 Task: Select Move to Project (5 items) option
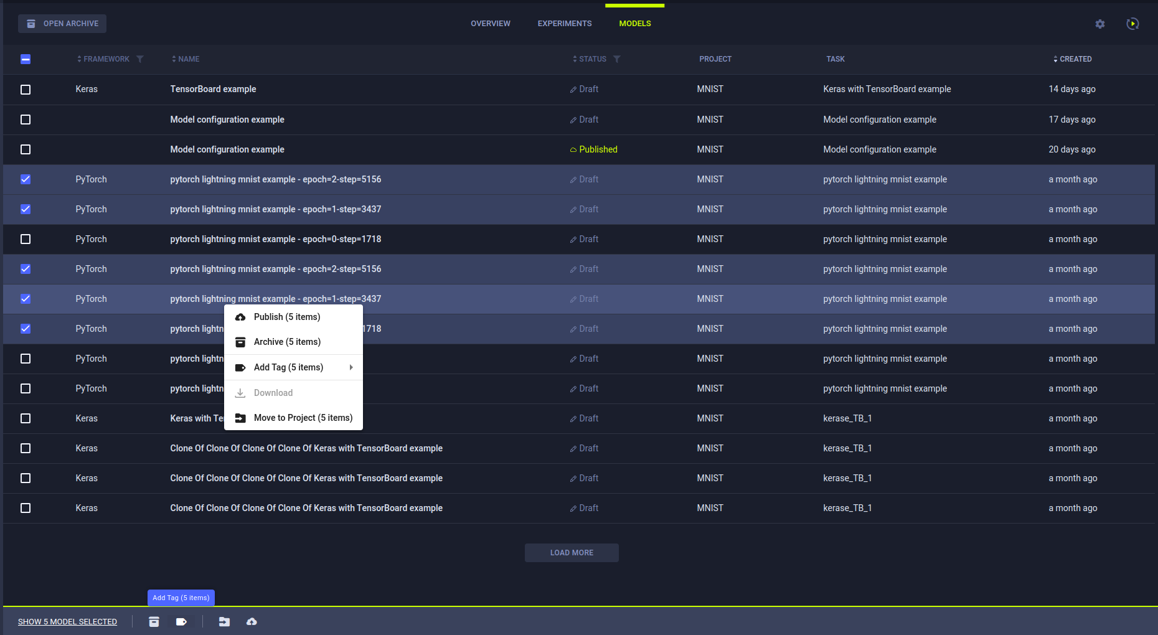(x=303, y=418)
